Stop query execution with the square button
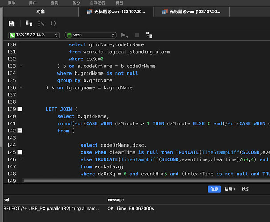 tap(137, 35)
